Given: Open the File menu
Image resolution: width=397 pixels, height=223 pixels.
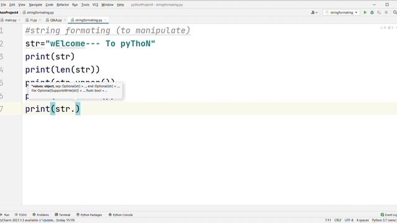Looking at the screenshot, I should pos(3,4).
